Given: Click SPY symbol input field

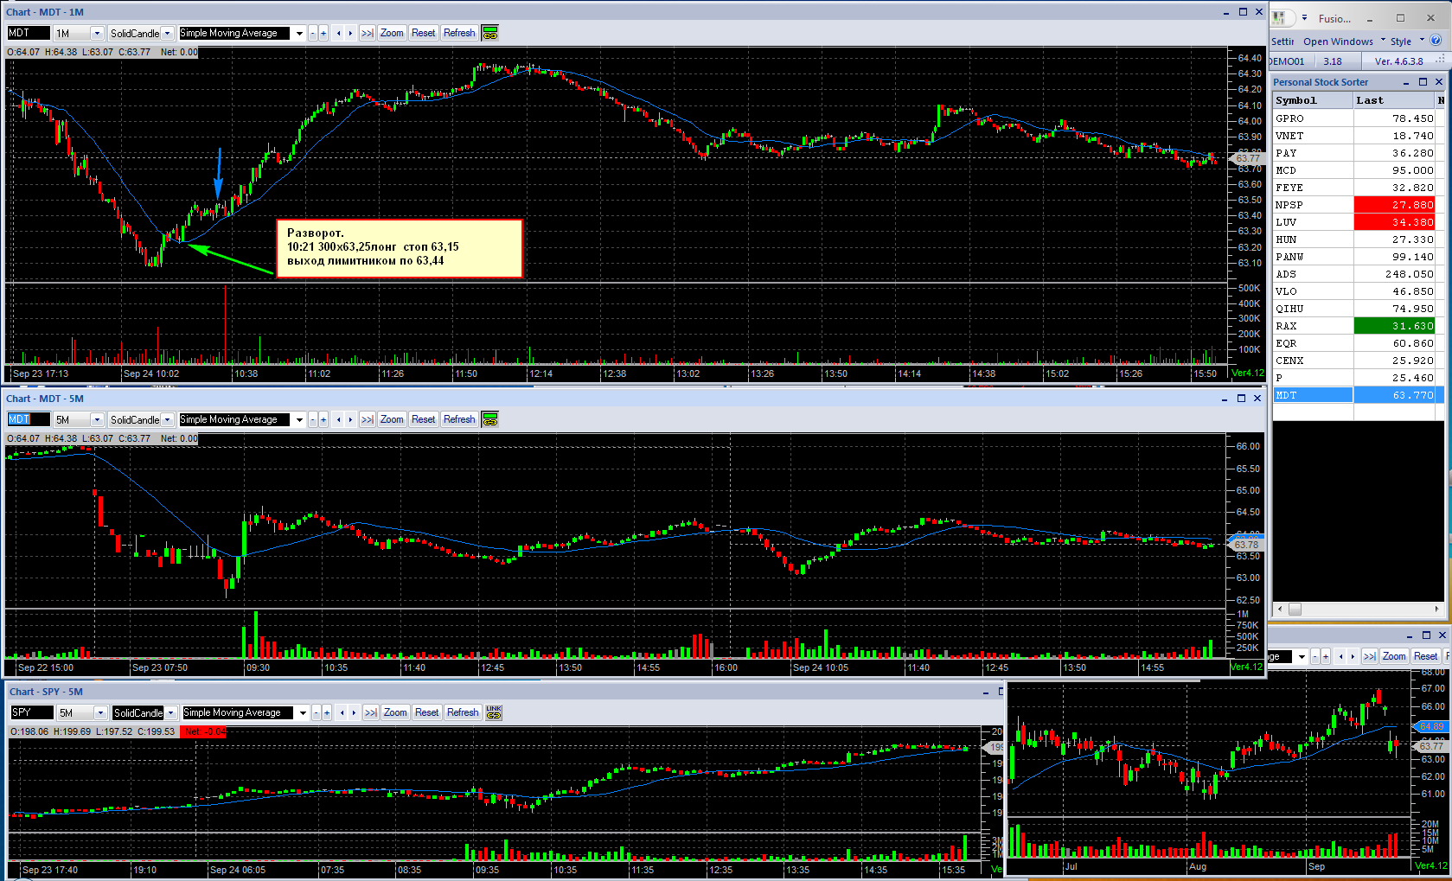Looking at the screenshot, I should pyautogui.click(x=32, y=712).
